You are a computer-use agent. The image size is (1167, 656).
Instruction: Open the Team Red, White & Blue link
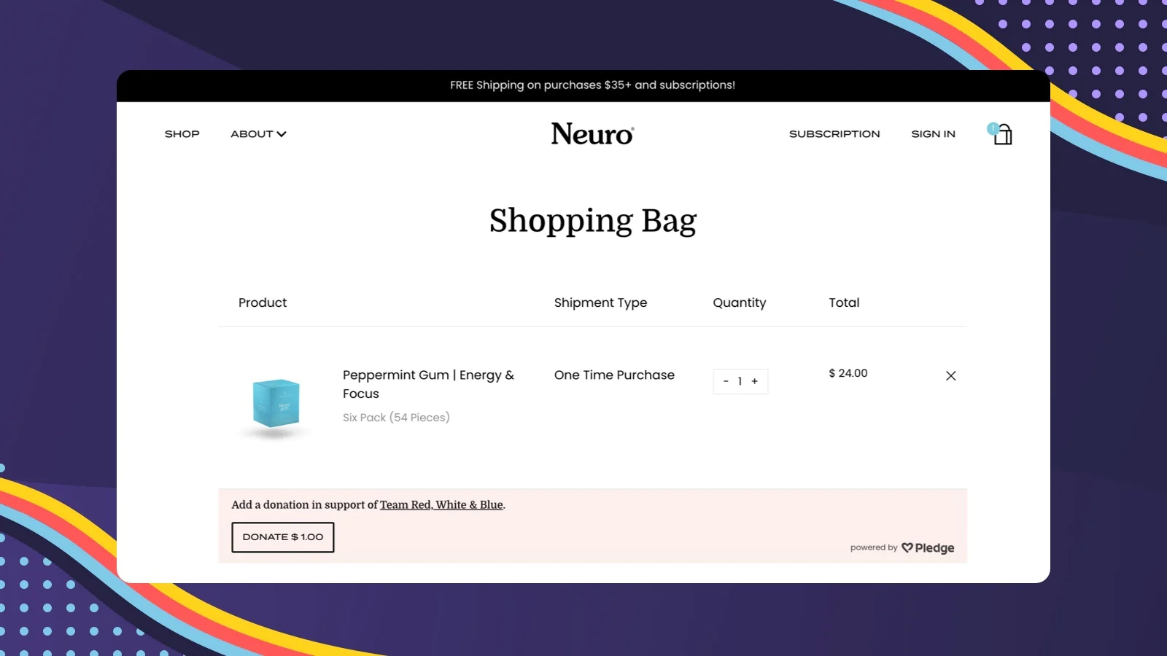[441, 504]
